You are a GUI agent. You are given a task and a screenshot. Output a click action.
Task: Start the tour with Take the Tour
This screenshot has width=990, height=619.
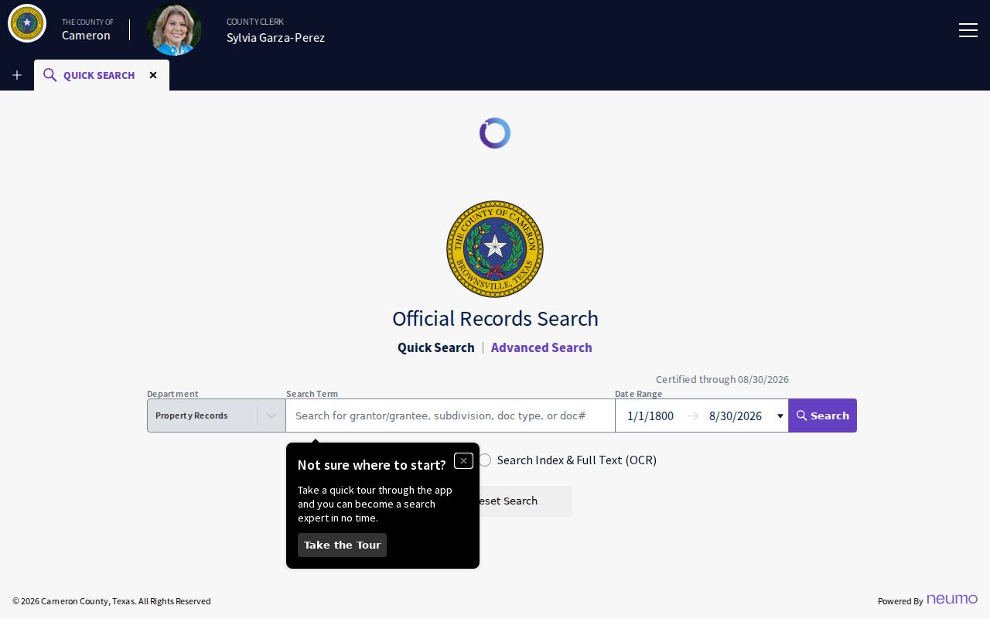pyautogui.click(x=342, y=545)
